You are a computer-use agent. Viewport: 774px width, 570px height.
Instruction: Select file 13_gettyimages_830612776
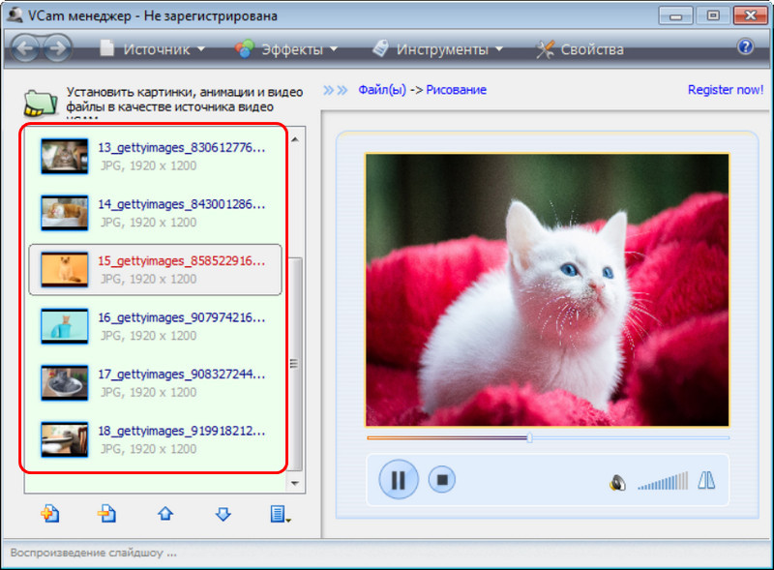[x=155, y=156]
